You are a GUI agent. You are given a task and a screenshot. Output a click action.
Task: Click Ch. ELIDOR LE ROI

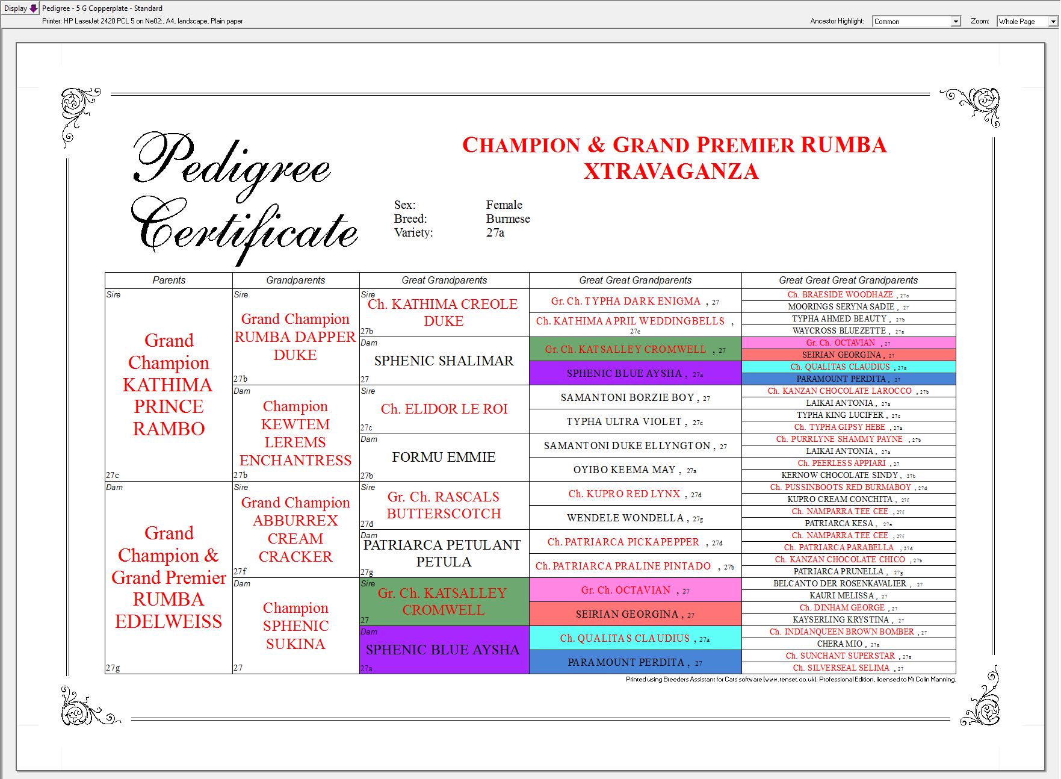pos(444,409)
